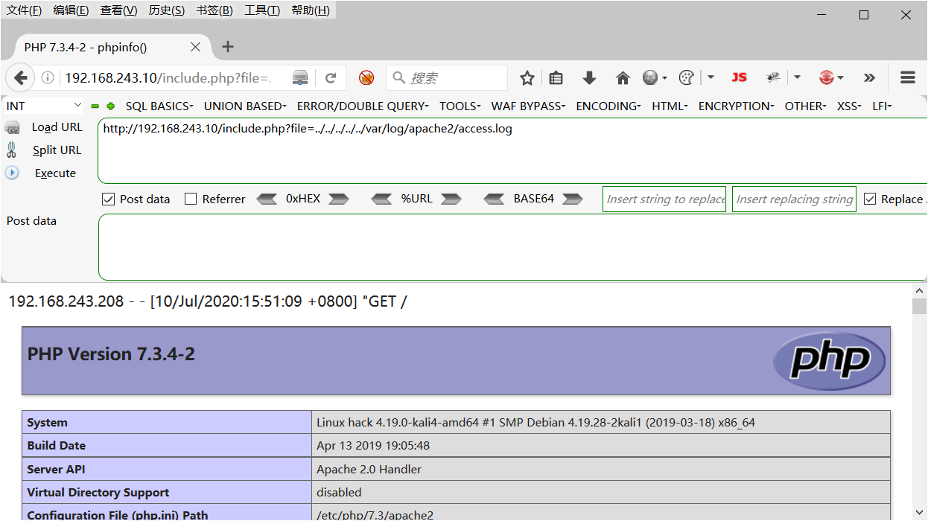Screen dimensions: 928x521
Task: Go to the browser home page
Action: click(623, 77)
